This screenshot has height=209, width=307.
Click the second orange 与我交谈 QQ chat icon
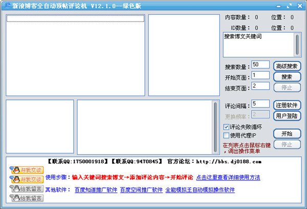pos(27,179)
